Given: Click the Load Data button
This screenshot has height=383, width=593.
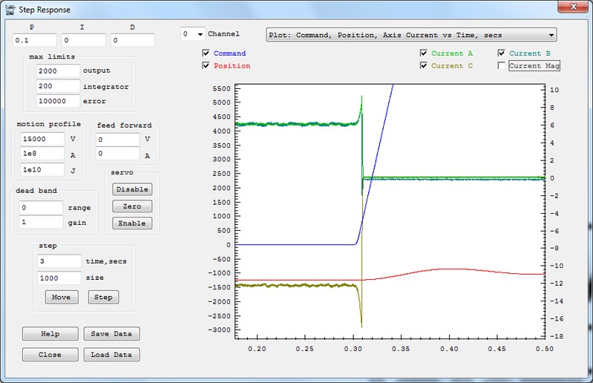Looking at the screenshot, I should click(111, 355).
